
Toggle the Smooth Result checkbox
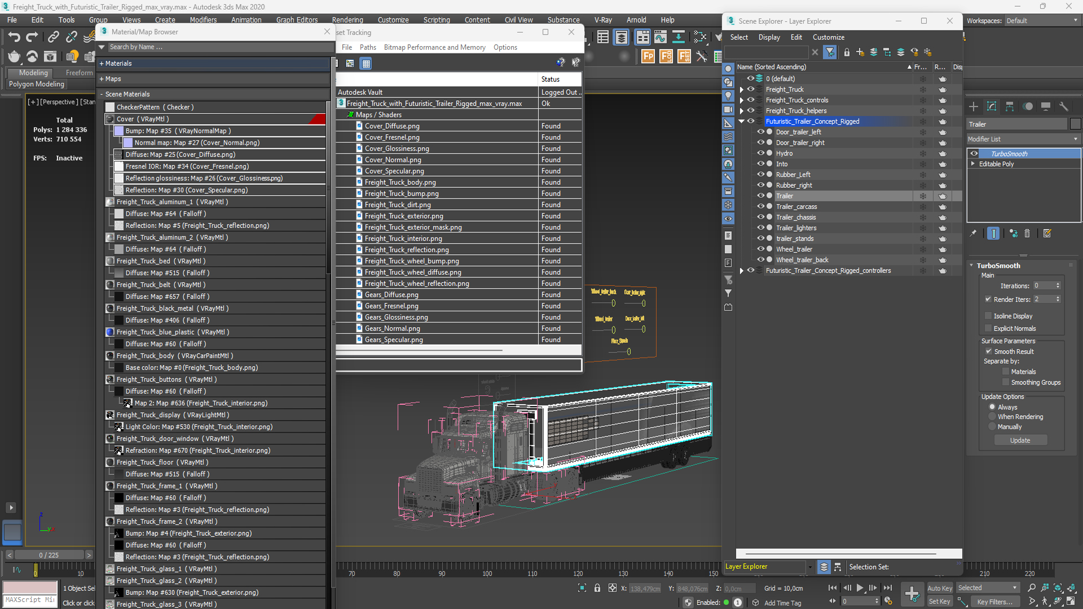[989, 351]
